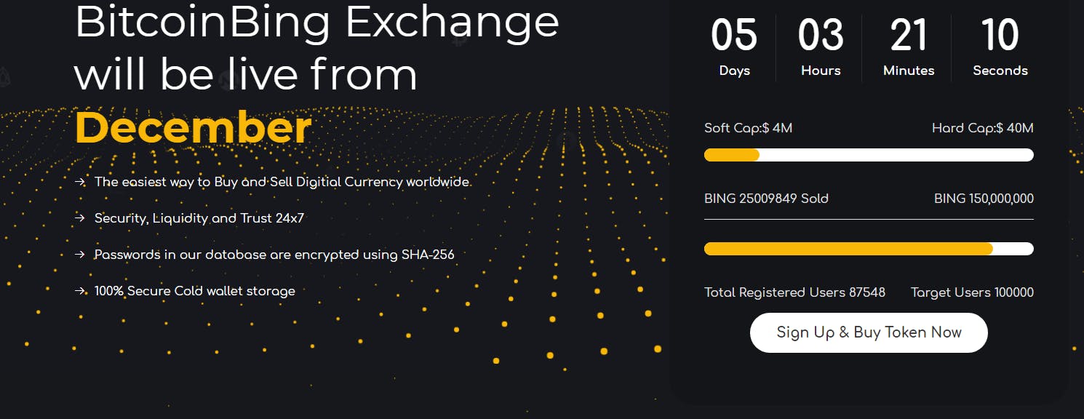Click the 'BitcoinBing Exchange' heading line
This screenshot has height=419, width=1084.
point(317,22)
